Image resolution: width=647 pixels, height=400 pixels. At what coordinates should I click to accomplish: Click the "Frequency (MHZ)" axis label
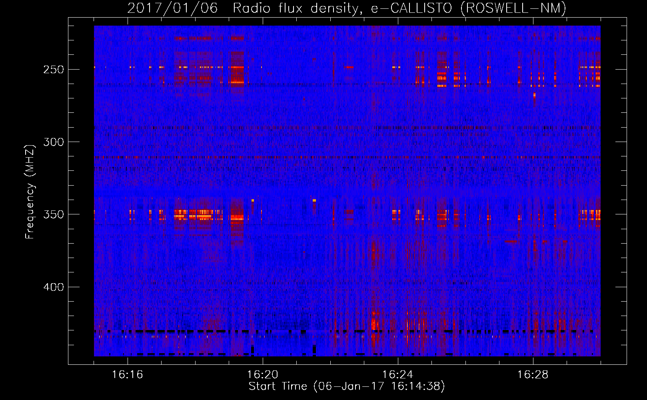coord(30,192)
